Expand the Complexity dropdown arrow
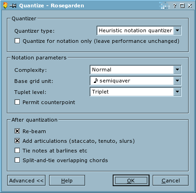Screen dimensions: 196x193 177,70
